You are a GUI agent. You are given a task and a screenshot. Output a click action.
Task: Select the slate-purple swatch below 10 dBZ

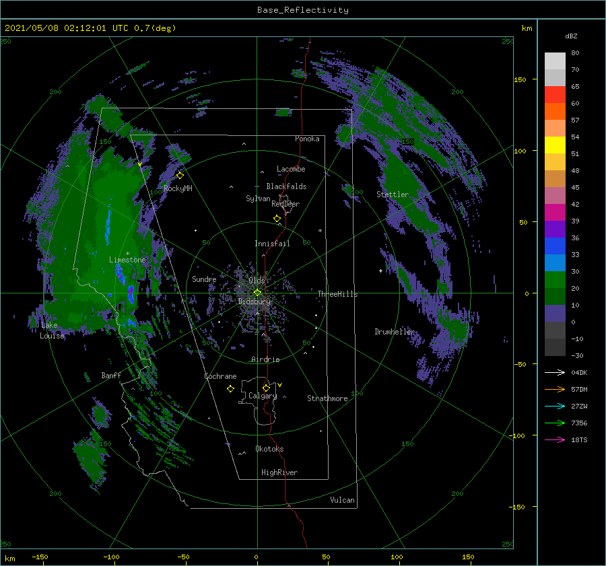click(555, 314)
